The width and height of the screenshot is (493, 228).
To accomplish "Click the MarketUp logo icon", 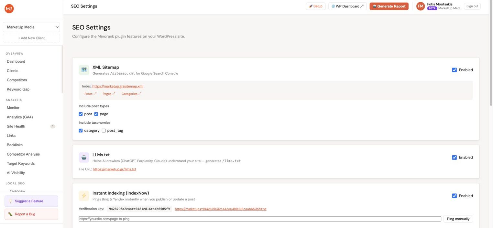I will tap(9, 9).
